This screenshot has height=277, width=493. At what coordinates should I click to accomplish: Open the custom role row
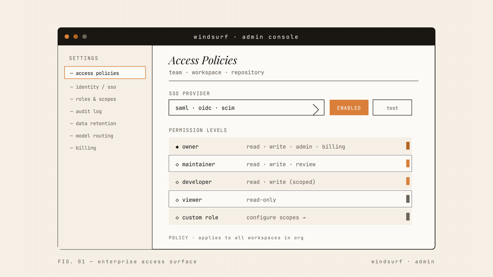[x=290, y=217]
